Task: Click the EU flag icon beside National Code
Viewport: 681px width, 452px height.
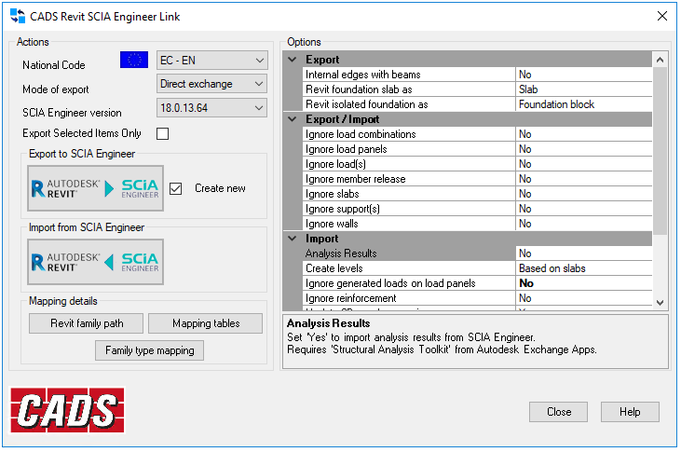Action: [134, 60]
